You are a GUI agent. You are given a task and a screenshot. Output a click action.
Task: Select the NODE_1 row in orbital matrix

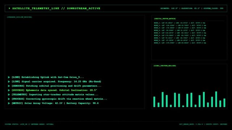[180, 23]
